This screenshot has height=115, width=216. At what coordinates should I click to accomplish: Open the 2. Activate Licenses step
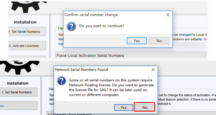click(x=27, y=46)
